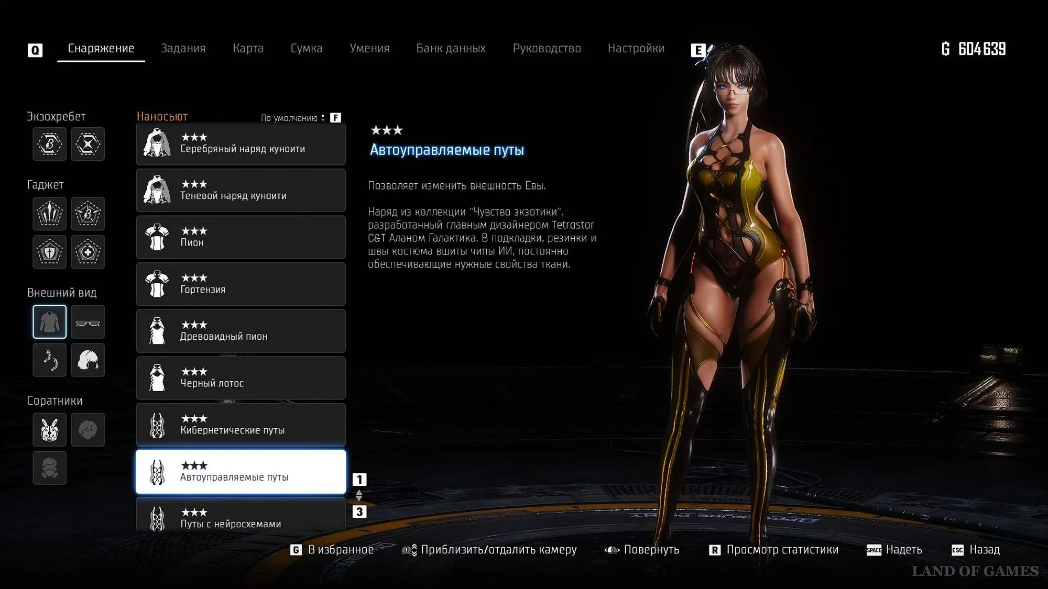Switch to the Сумка tab

click(x=307, y=48)
